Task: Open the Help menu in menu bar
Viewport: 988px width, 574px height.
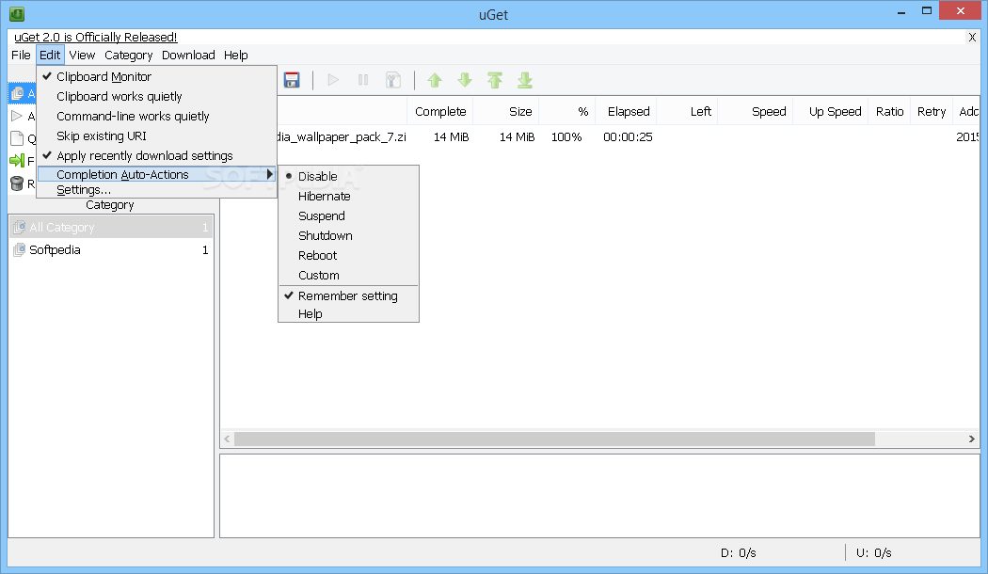Action: tap(235, 55)
